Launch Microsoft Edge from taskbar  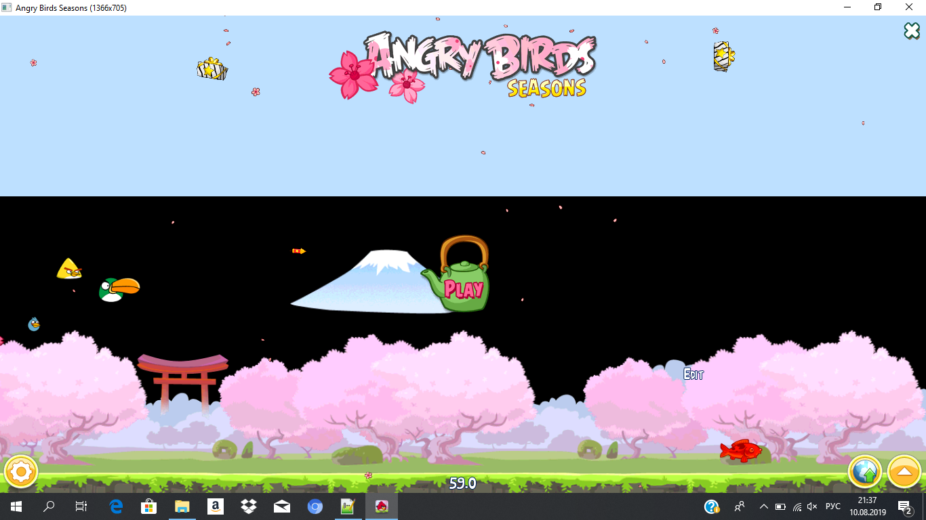click(x=116, y=506)
